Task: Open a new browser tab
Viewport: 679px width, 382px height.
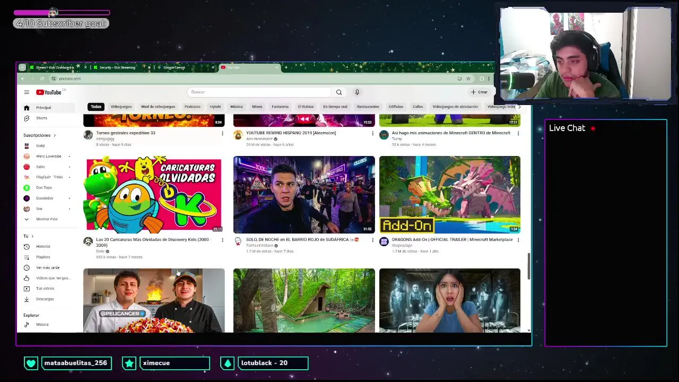Action: point(286,67)
